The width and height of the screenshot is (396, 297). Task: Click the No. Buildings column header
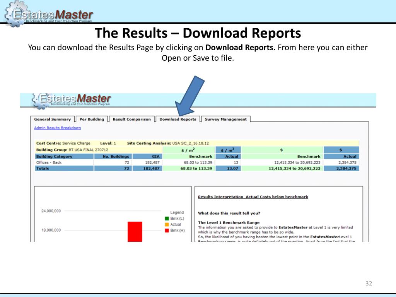113,156
